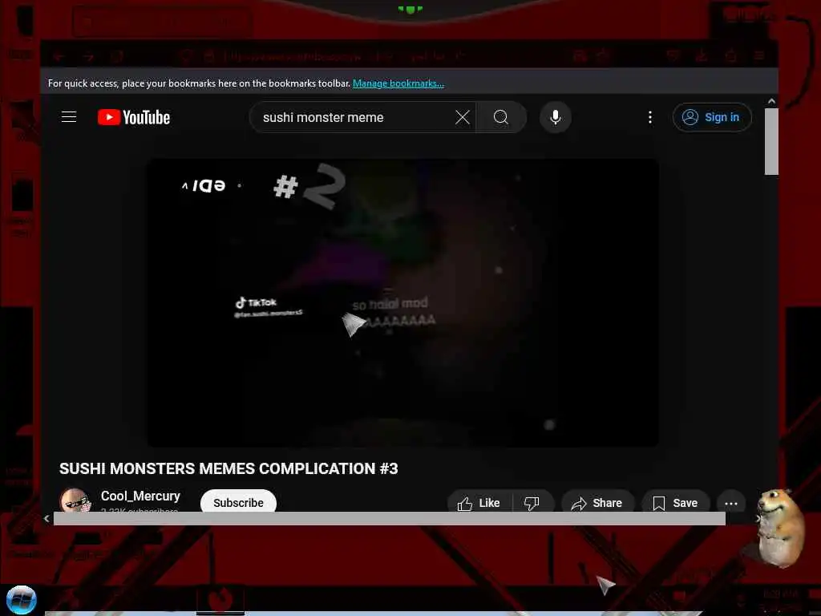Open the Cool_Mercury channel avatar

point(75,500)
